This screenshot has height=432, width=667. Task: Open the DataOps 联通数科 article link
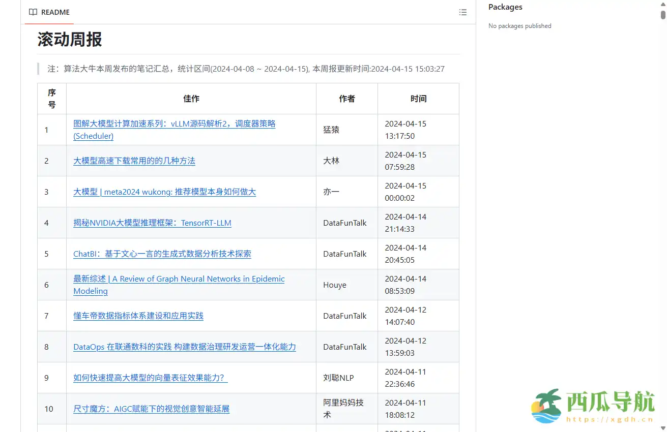[184, 347]
